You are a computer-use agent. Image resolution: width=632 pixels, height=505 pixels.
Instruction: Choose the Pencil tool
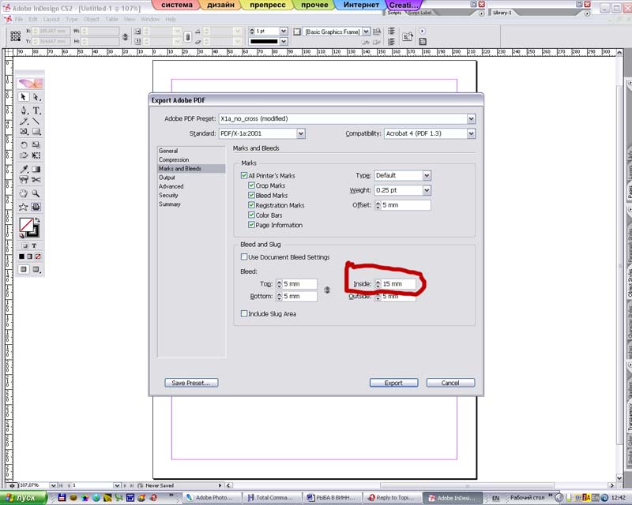pos(24,121)
